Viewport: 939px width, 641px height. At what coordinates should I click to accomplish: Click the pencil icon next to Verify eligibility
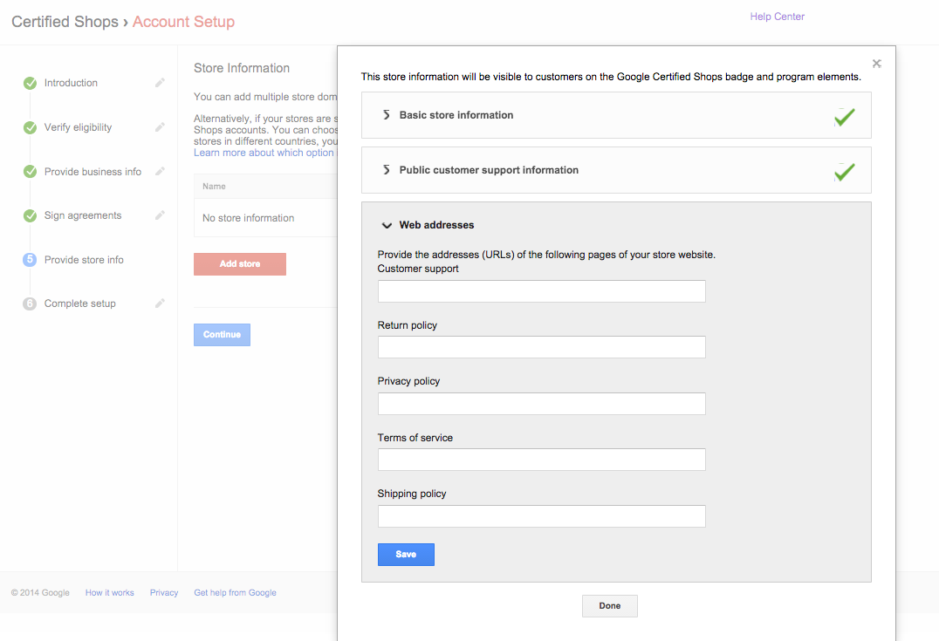click(x=160, y=126)
